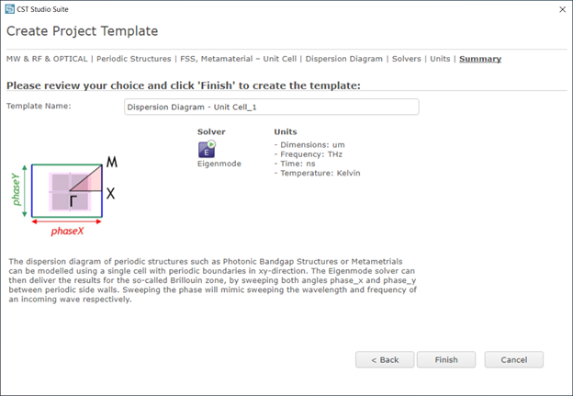This screenshot has width=573, height=396.
Task: Navigate to the Solvers step
Action: [407, 59]
